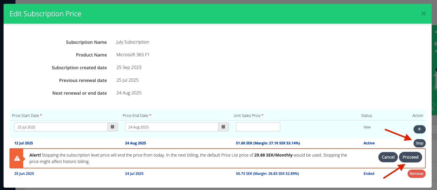Close the Edit Subscription Price dialog

423,14
